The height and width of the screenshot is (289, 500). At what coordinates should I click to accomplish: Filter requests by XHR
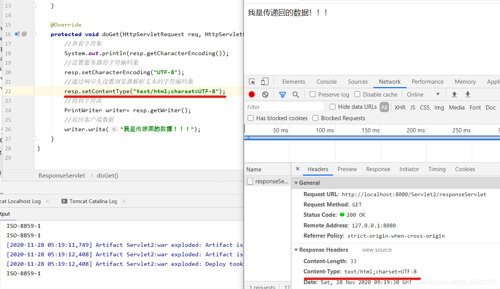[x=400, y=108]
